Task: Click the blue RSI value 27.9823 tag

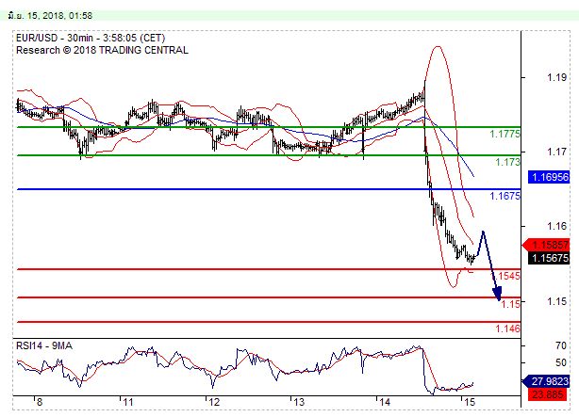Action: (x=546, y=381)
